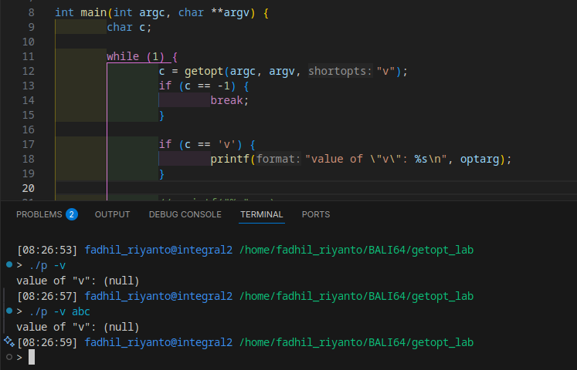Click gutter beside line 11 while loop
This screenshot has height=370, width=577.
click(x=30, y=57)
